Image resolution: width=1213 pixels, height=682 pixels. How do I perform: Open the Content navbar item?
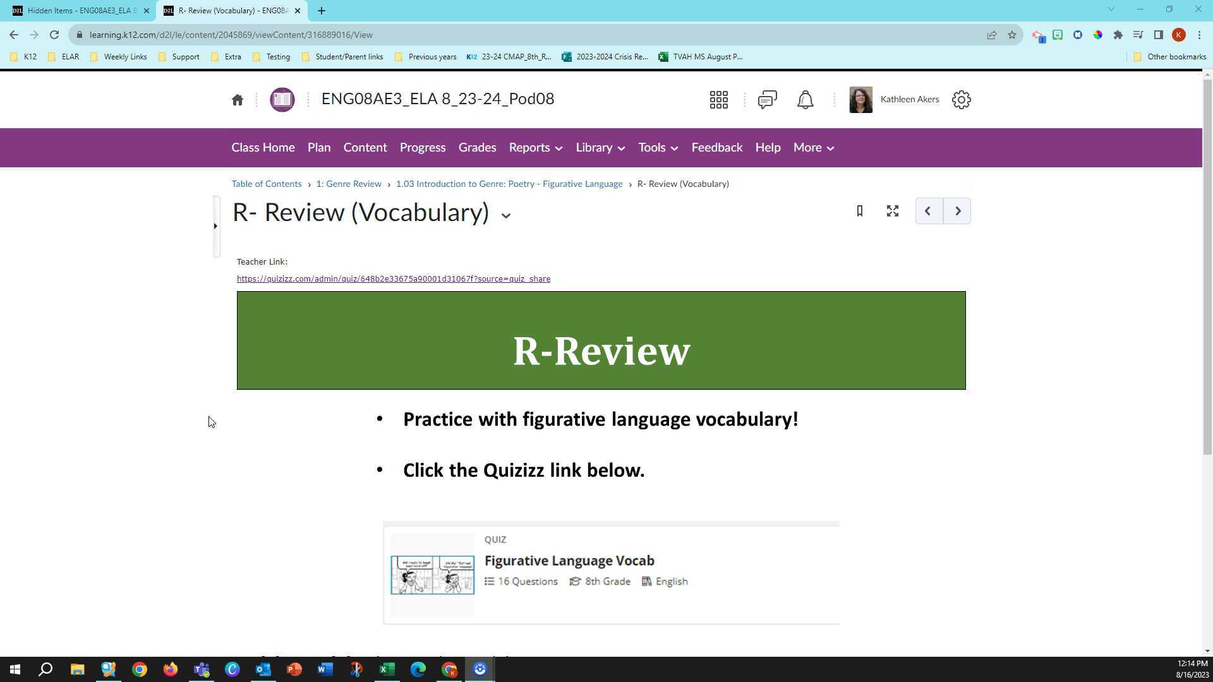pyautogui.click(x=365, y=148)
